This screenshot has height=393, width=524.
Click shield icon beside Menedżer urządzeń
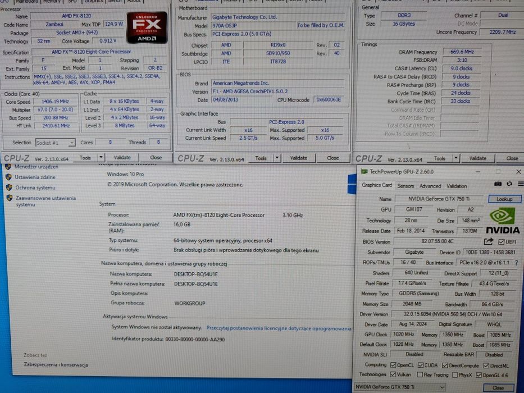pos(8,166)
